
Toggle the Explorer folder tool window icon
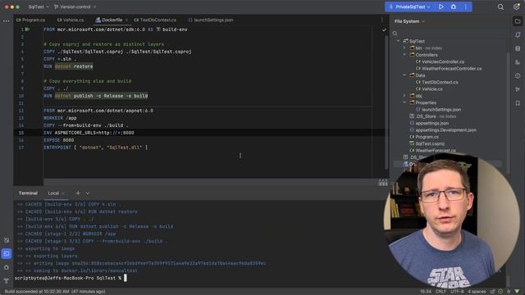tap(518, 21)
